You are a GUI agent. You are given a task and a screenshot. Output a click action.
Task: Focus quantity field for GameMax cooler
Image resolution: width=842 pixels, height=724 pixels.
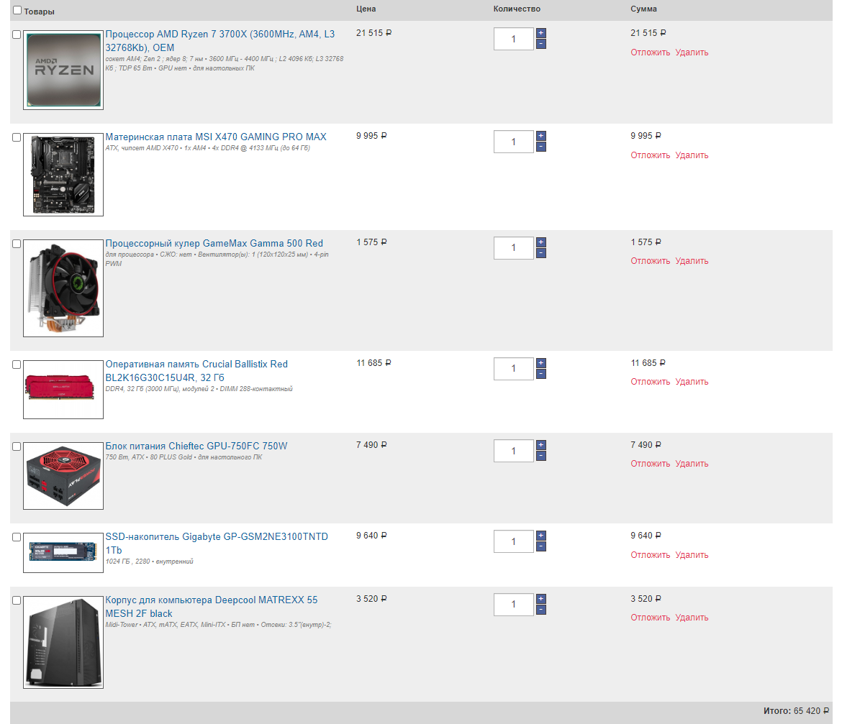[x=513, y=248]
